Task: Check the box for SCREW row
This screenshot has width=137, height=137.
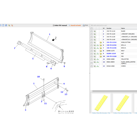Action: tap(92, 66)
